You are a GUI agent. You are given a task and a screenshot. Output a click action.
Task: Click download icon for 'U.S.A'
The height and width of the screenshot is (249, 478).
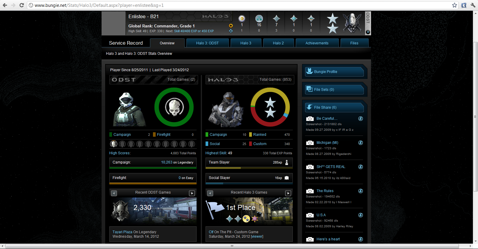point(361,215)
